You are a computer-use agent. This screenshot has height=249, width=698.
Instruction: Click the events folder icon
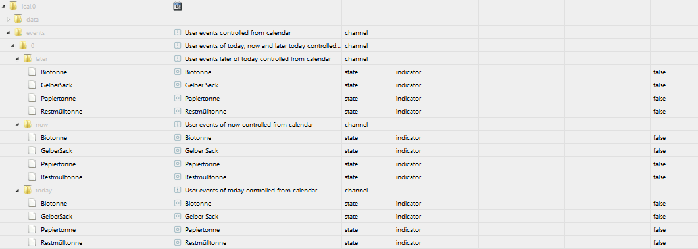pos(18,32)
